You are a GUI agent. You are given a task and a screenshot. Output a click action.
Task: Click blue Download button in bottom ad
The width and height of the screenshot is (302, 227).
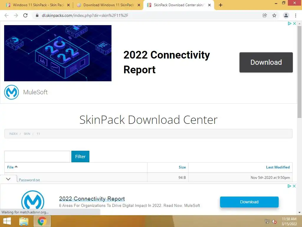click(249, 202)
